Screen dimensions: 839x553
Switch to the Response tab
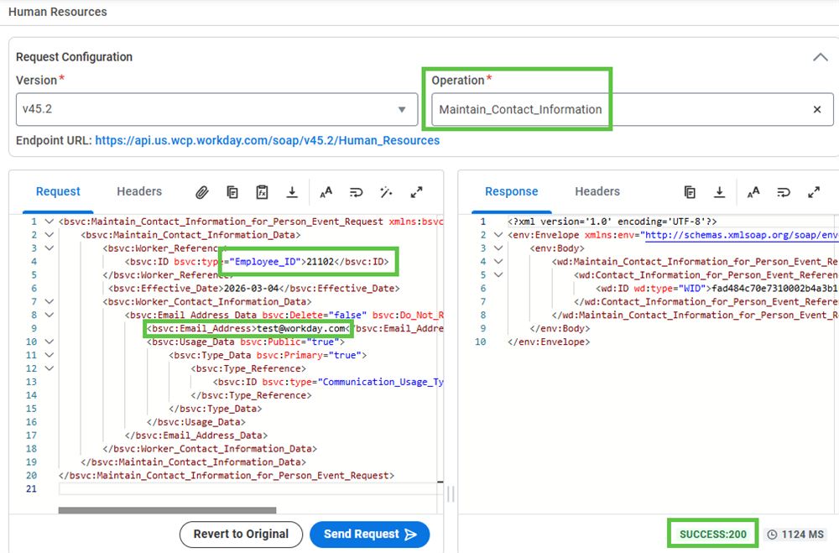coord(512,191)
